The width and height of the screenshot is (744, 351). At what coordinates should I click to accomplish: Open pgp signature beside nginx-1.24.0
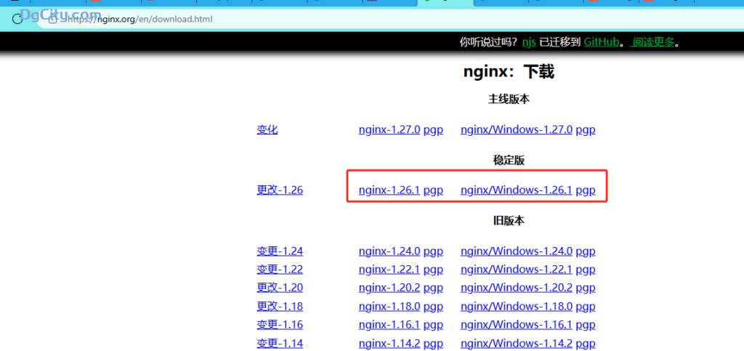433,251
